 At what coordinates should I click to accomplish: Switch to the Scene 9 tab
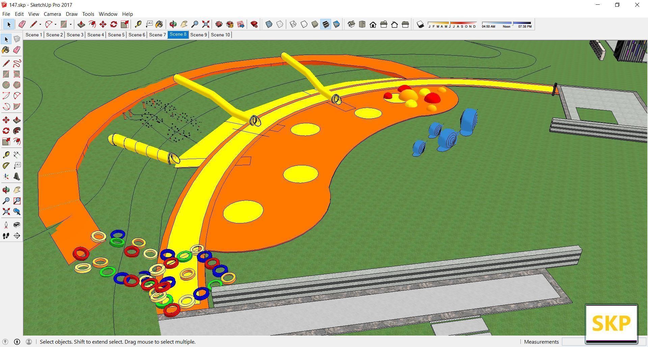[198, 35]
